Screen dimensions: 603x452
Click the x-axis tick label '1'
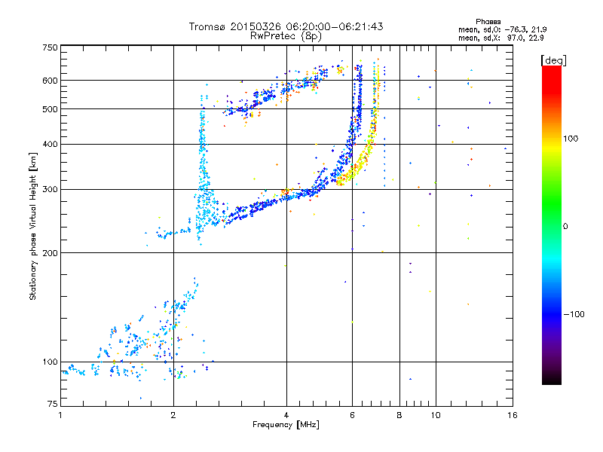[x=60, y=415]
